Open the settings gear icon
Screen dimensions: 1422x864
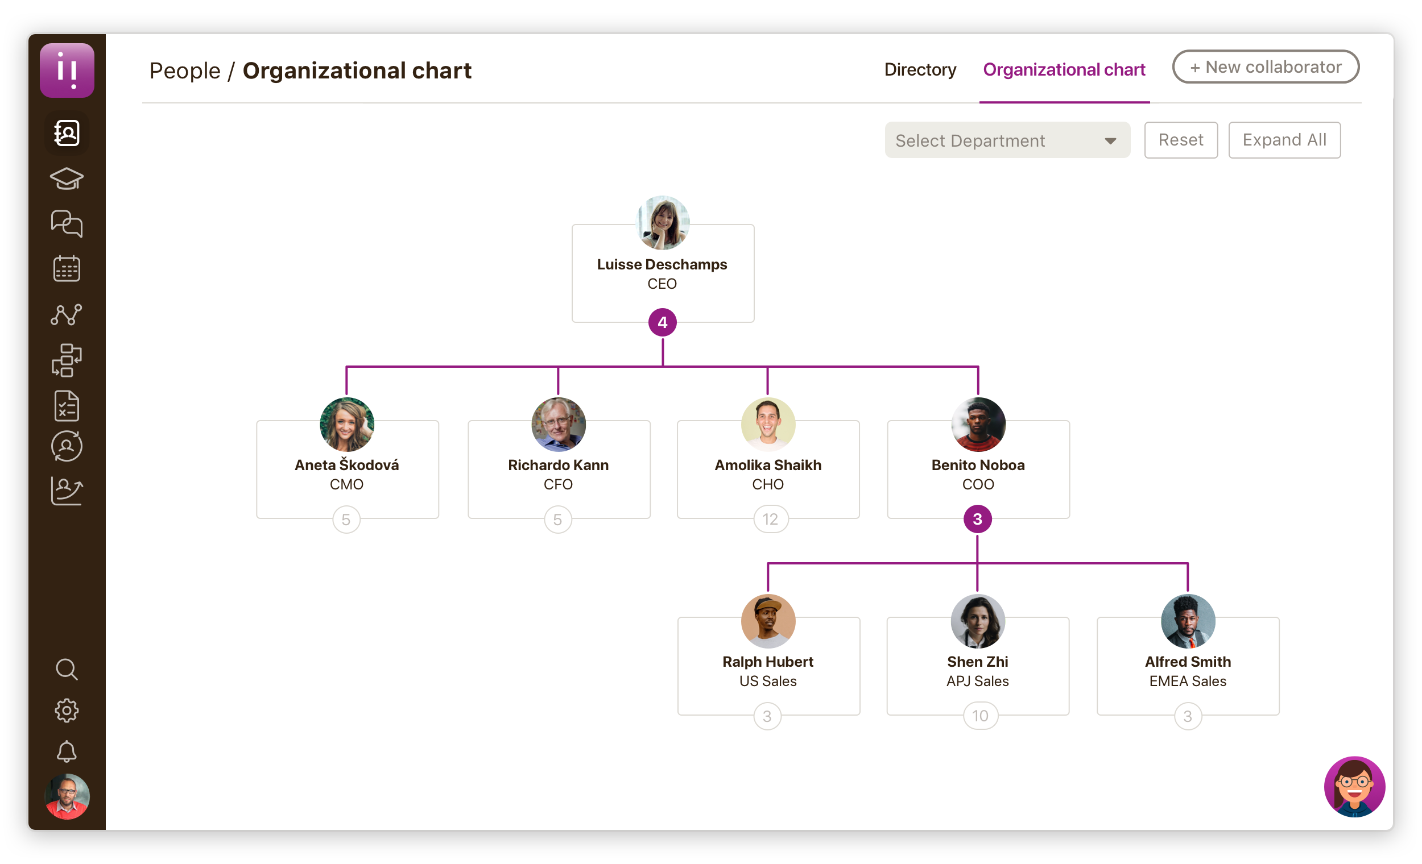(x=67, y=711)
